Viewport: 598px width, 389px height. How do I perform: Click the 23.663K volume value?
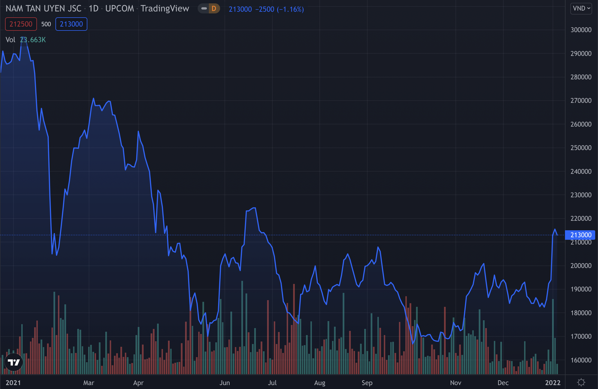tap(33, 40)
